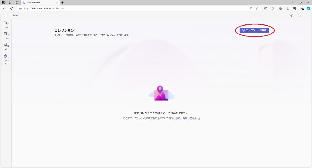This screenshot has height=168, width=312.
Task: Go back with browser back arrow
Action: point(4,8)
